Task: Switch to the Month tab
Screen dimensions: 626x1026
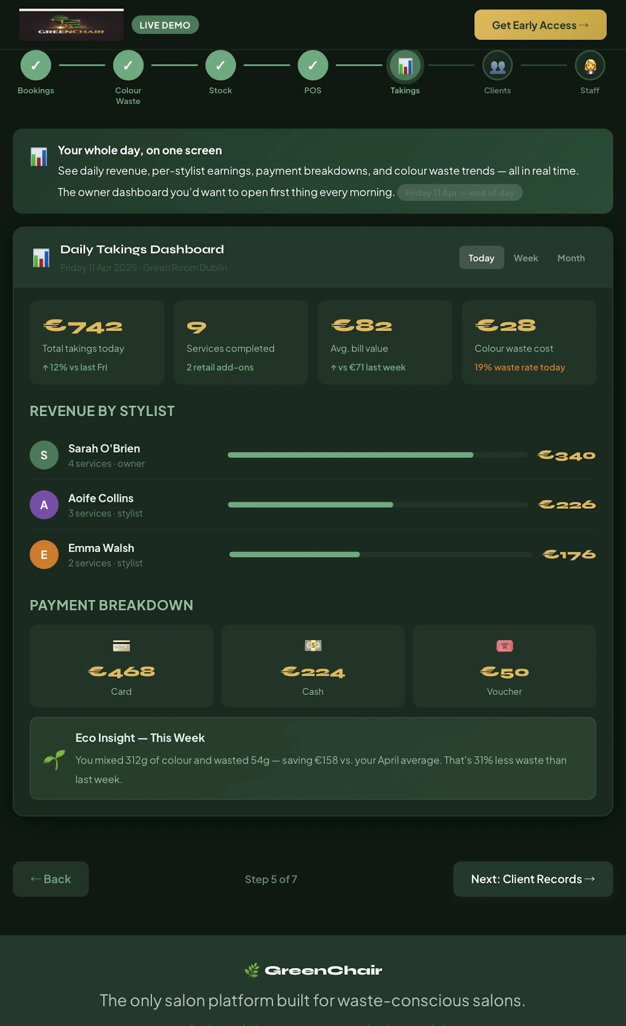Action: tap(571, 258)
